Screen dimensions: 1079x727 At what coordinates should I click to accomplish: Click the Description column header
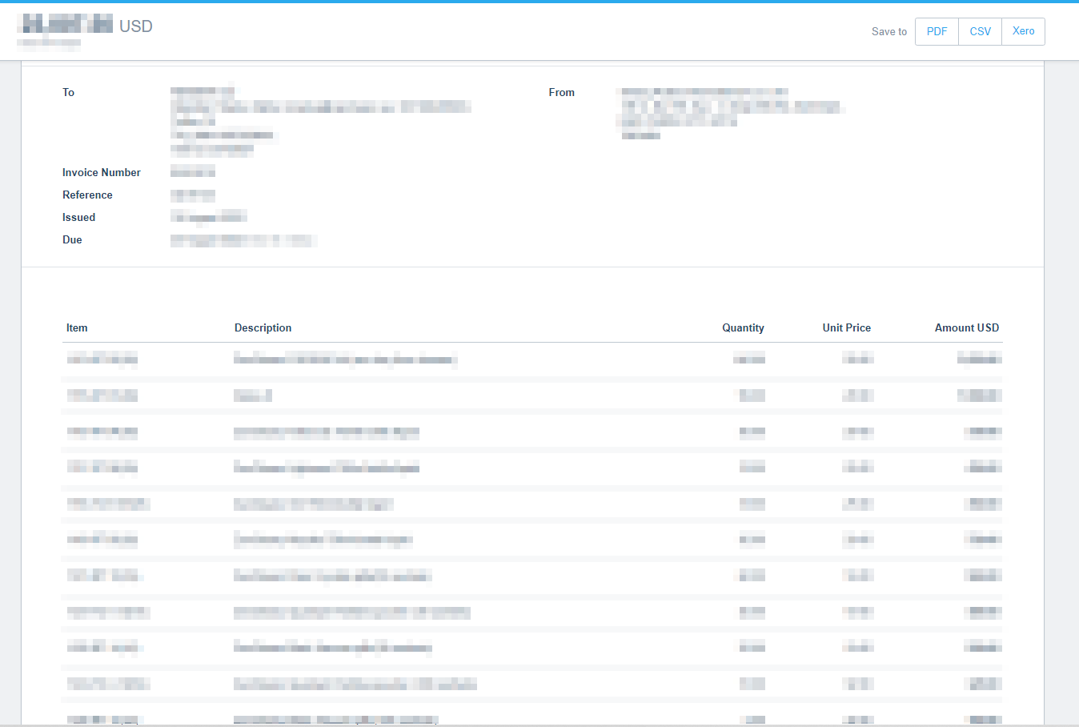[263, 328]
